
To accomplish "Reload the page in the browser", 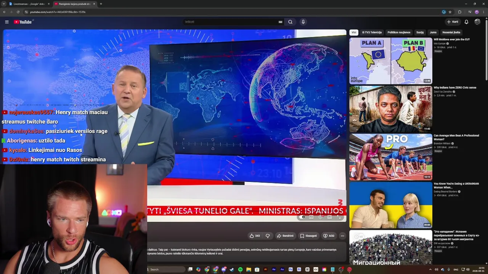I will click(x=18, y=12).
